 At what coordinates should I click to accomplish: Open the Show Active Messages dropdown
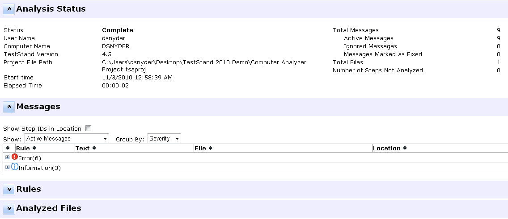pyautogui.click(x=67, y=139)
